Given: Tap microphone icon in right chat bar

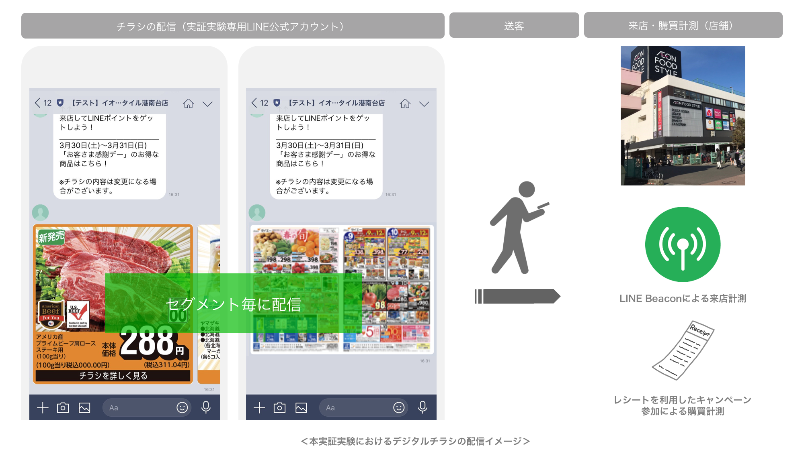Looking at the screenshot, I should point(423,407).
